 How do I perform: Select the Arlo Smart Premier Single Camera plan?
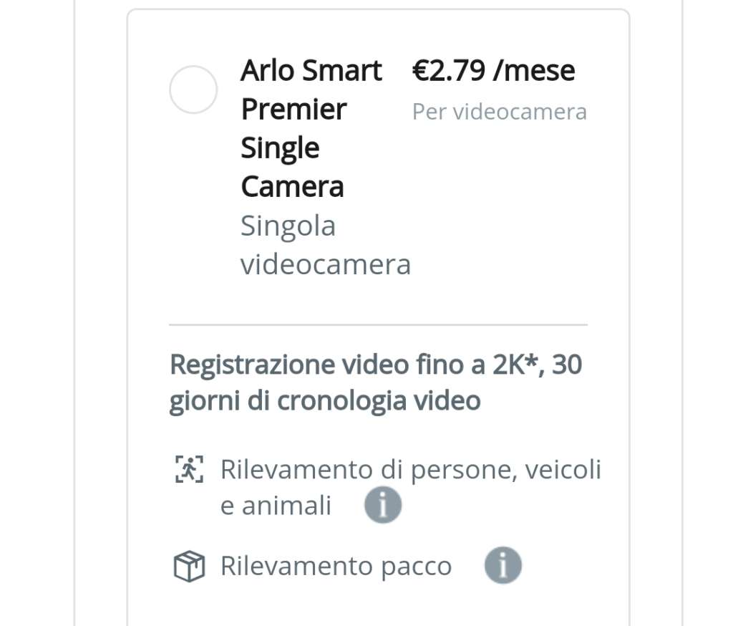point(193,89)
